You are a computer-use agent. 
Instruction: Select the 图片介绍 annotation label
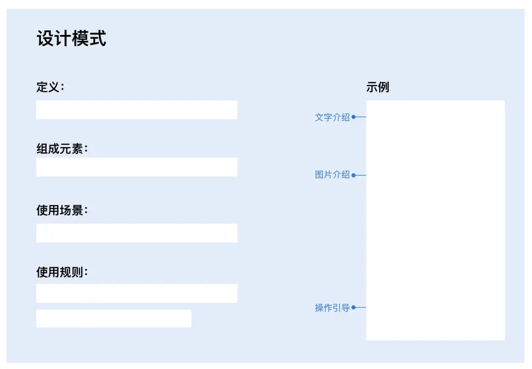point(332,175)
